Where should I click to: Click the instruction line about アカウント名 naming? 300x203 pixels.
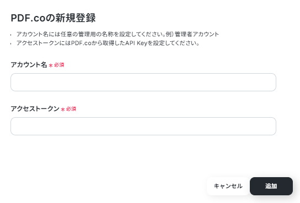pyautogui.click(x=117, y=34)
